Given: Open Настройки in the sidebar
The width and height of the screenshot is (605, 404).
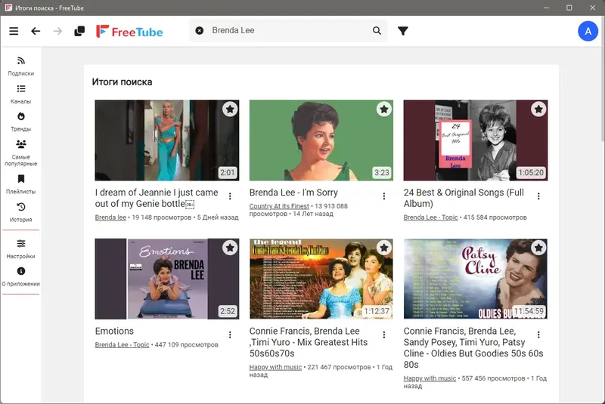Looking at the screenshot, I should tap(21, 248).
